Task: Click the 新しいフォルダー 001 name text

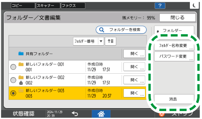Action: (45, 64)
